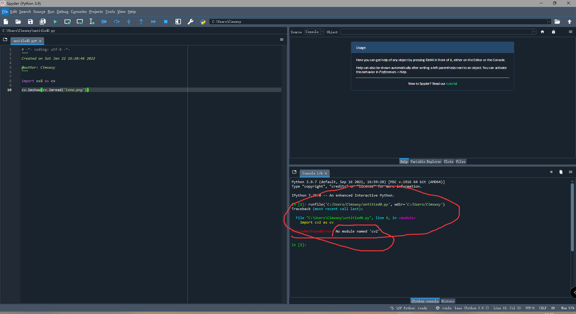
Task: Open editor pane options hamburger menu
Action: pos(282,40)
